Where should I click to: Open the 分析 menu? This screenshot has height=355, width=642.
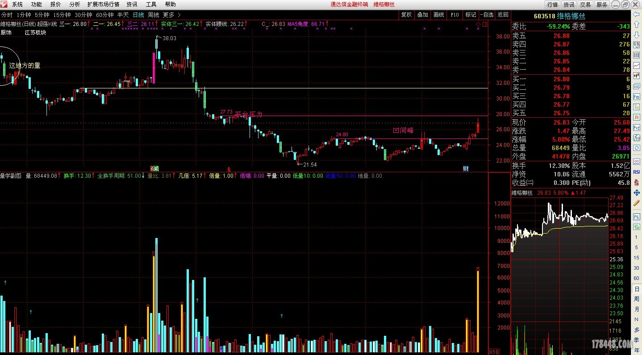75,4
